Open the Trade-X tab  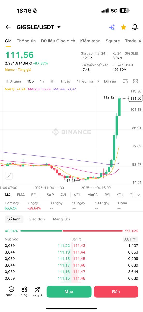pyautogui.click(x=133, y=41)
